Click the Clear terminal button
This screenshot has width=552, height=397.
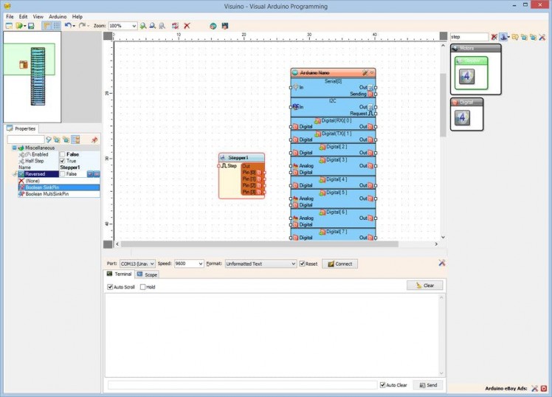click(x=424, y=285)
